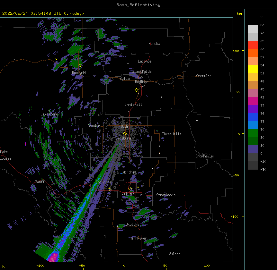Select the yellow v marker east of Calgary
Viewport: 277px width, 270px height.
tap(138, 187)
